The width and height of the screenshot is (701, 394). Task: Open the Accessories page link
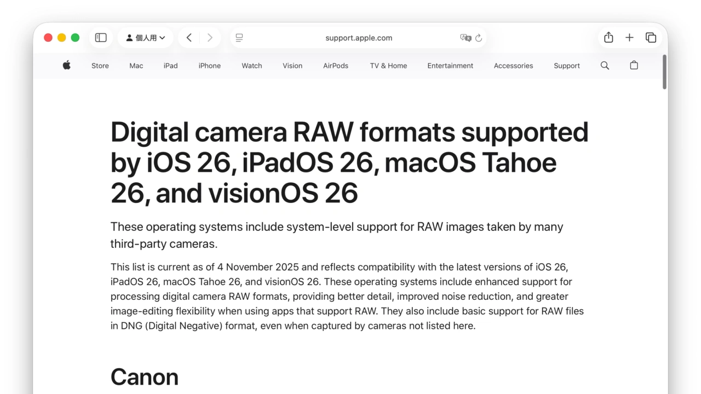coord(513,65)
